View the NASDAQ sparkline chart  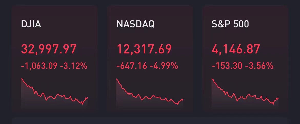(150, 93)
